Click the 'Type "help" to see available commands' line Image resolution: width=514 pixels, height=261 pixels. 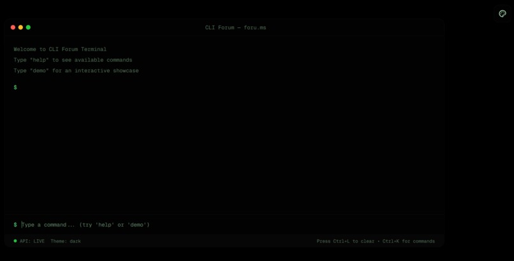point(73,60)
